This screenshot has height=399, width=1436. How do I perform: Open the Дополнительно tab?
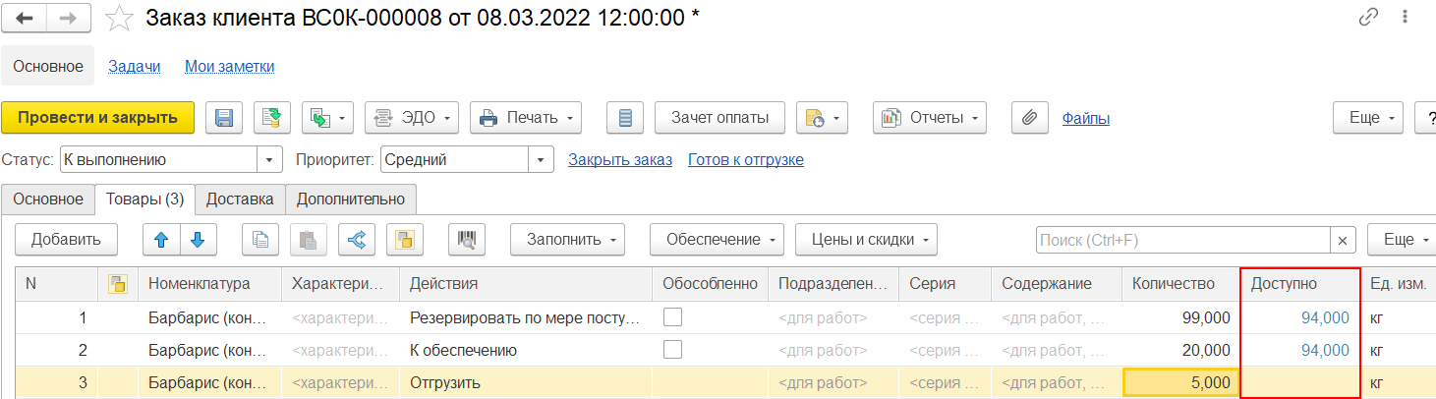pyautogui.click(x=351, y=199)
